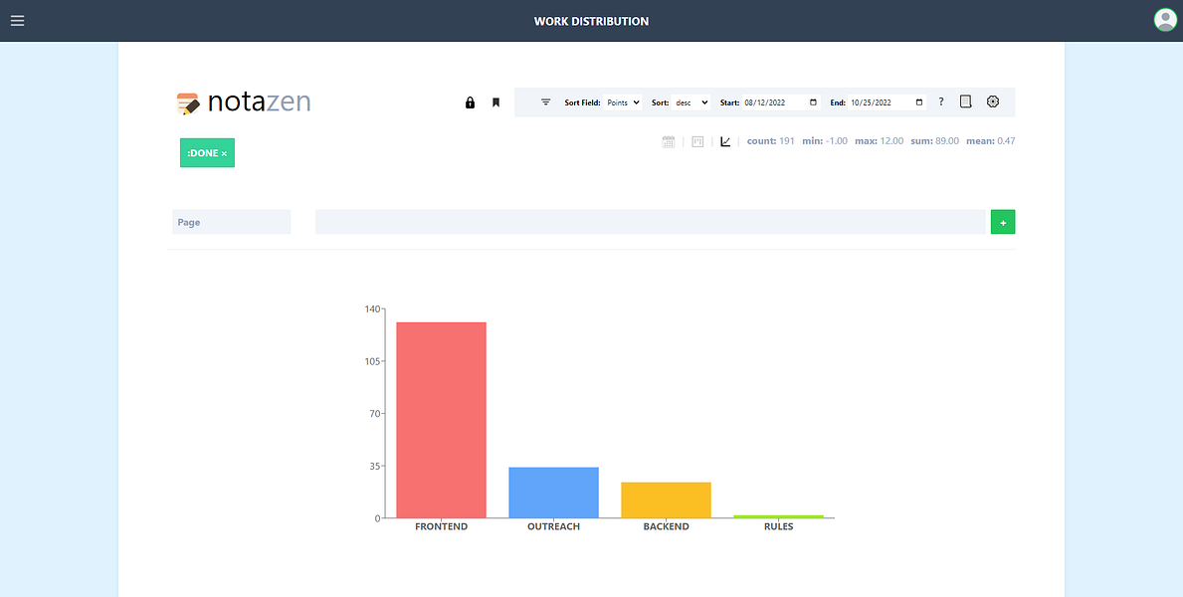Click the red FRONTEND bar
The width and height of the screenshot is (1183, 597).
(442, 420)
